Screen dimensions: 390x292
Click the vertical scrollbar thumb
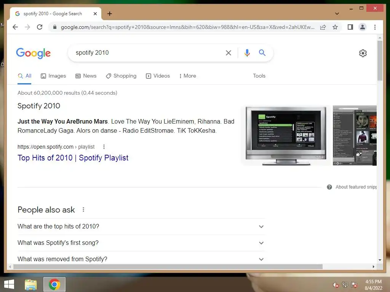coord(380,60)
